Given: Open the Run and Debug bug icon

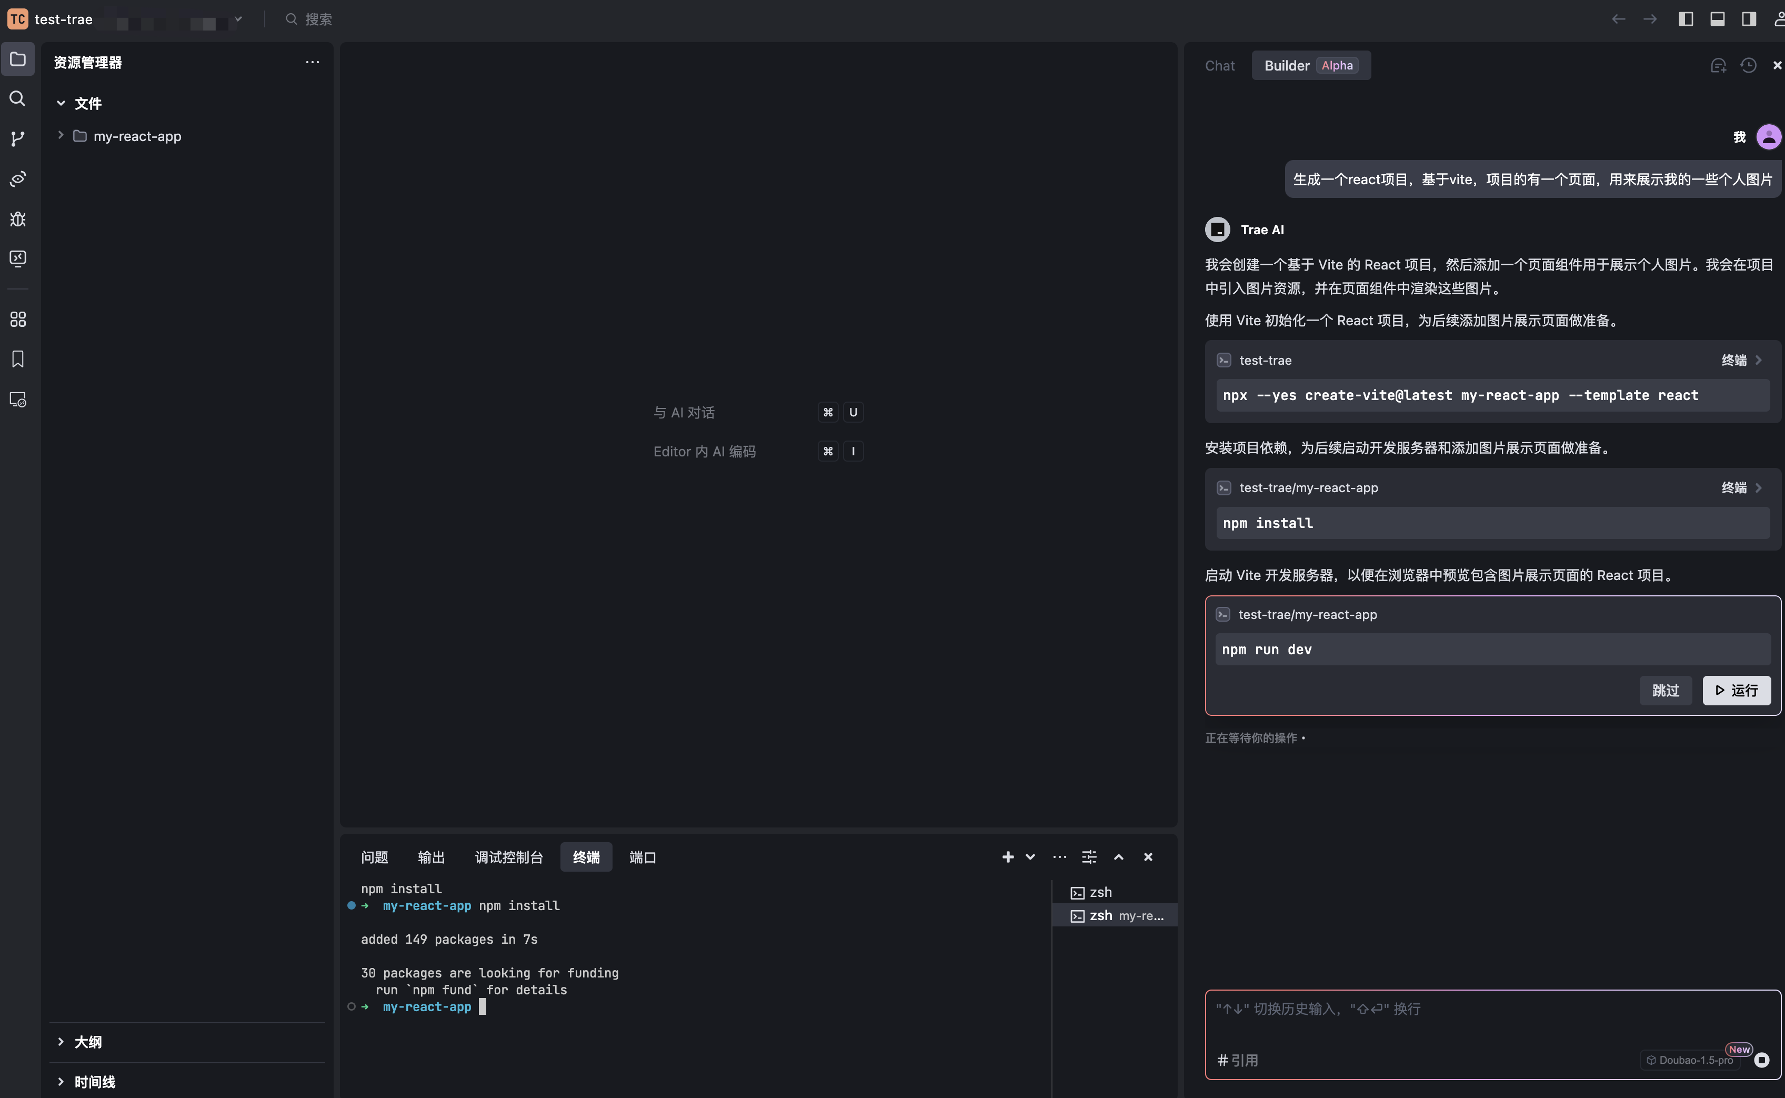Looking at the screenshot, I should tap(17, 218).
